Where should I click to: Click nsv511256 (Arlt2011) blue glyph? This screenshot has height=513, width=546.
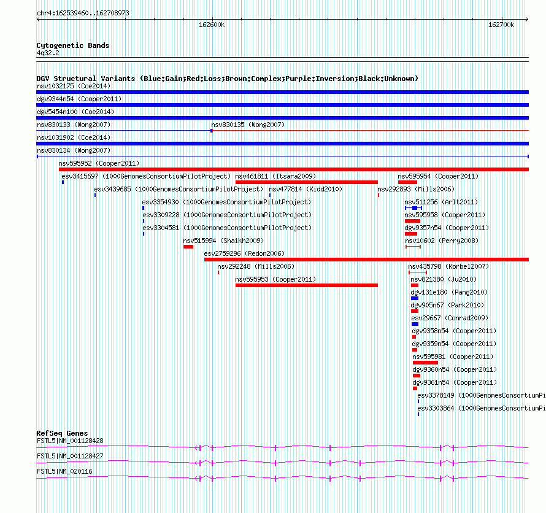413,208
